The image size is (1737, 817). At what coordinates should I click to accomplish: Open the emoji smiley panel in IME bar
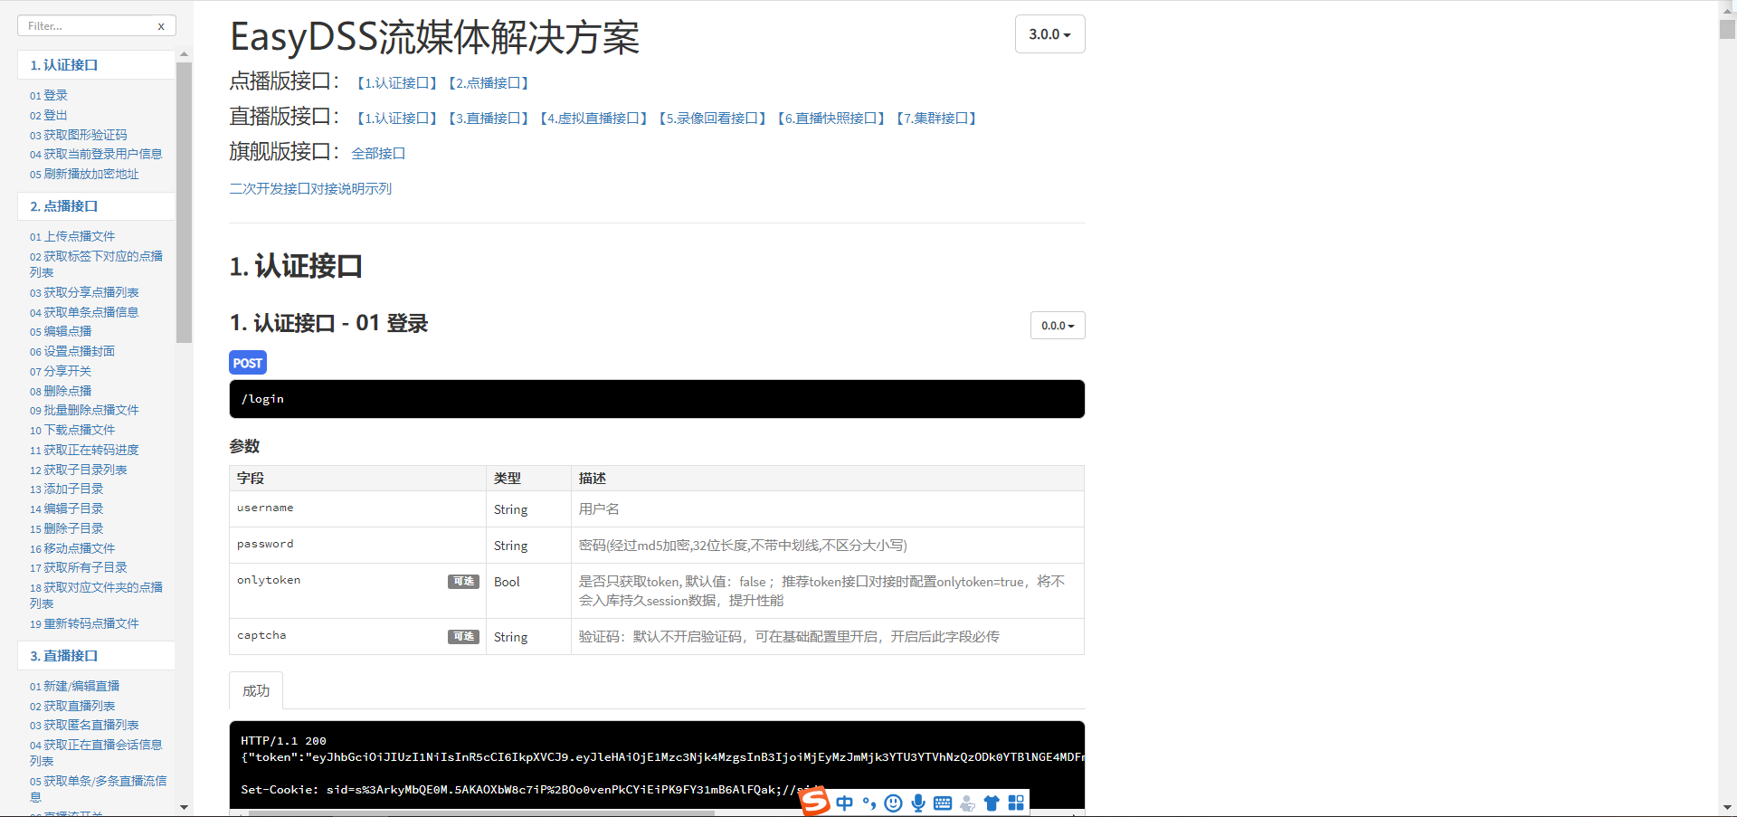[x=893, y=803]
